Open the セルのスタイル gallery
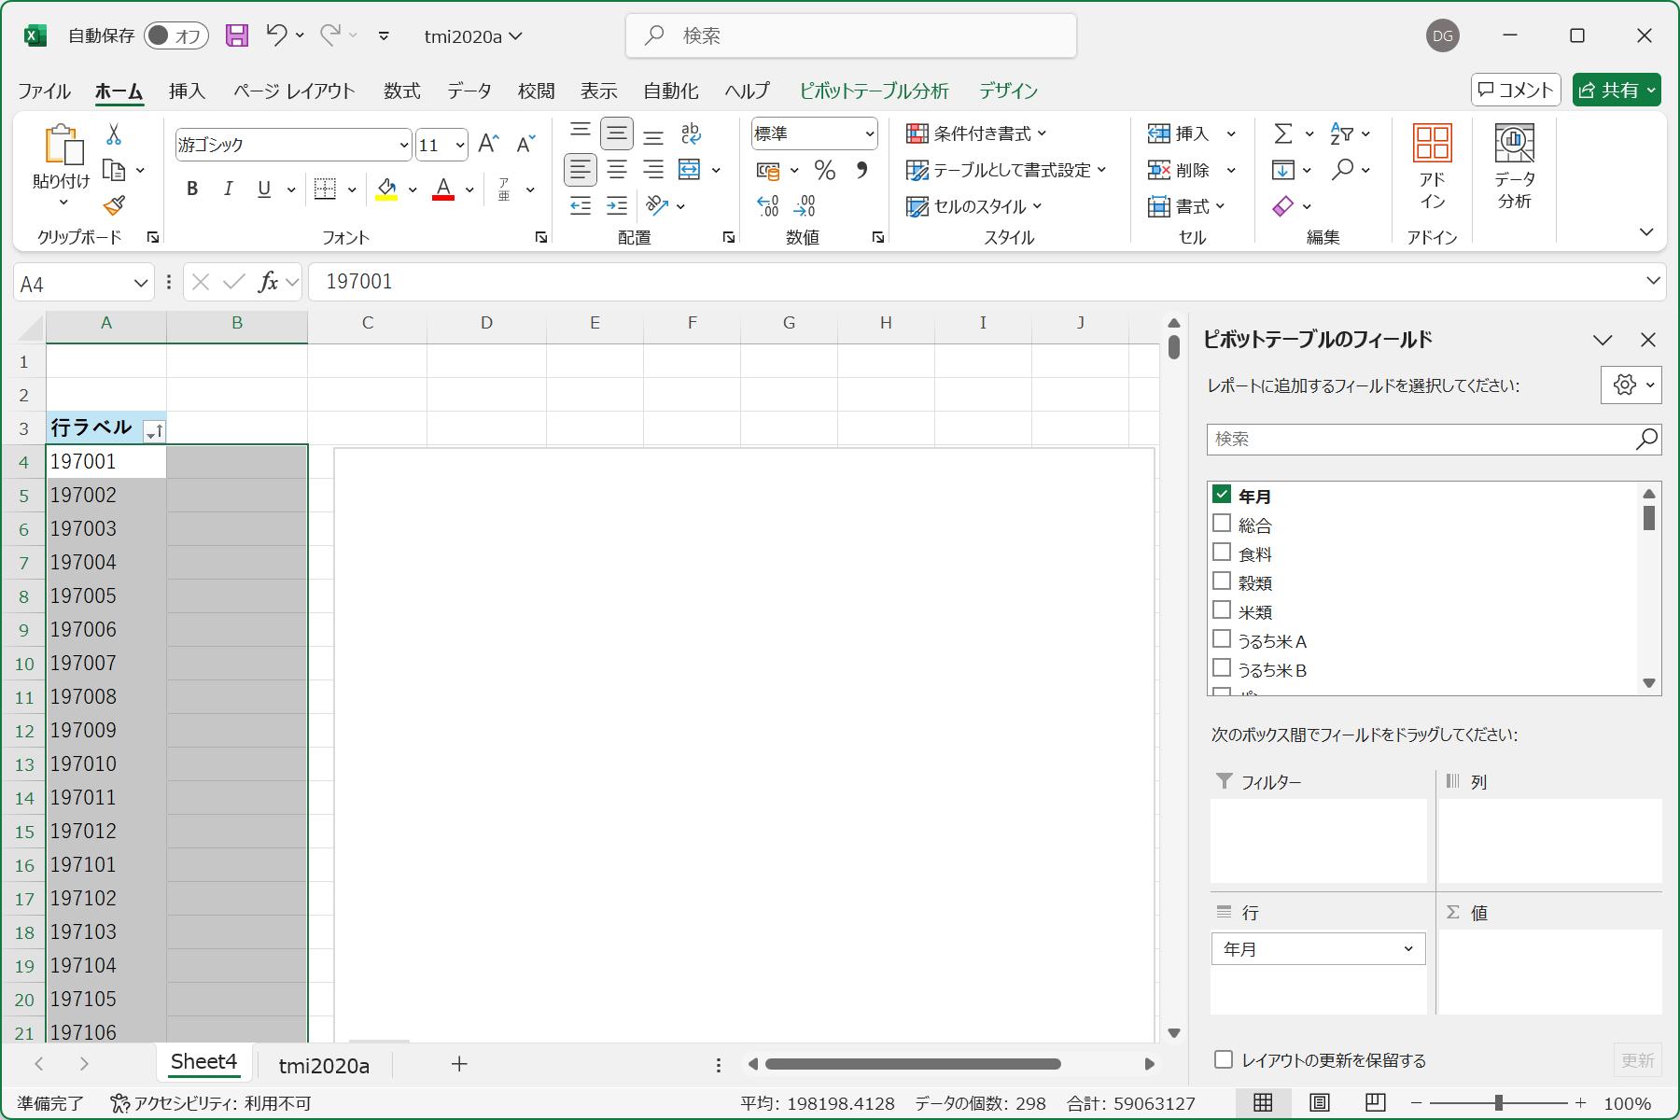This screenshot has height=1120, width=1680. (975, 206)
